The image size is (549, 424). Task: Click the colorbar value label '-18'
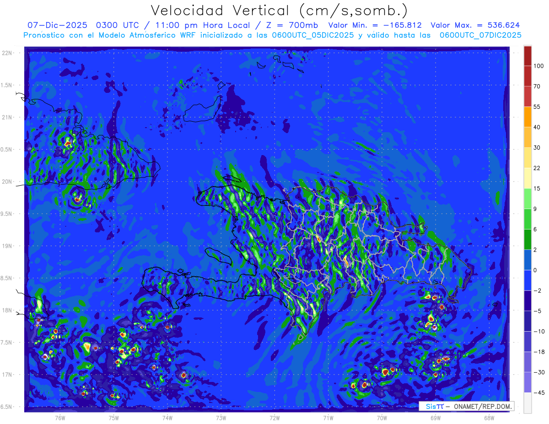(539, 352)
